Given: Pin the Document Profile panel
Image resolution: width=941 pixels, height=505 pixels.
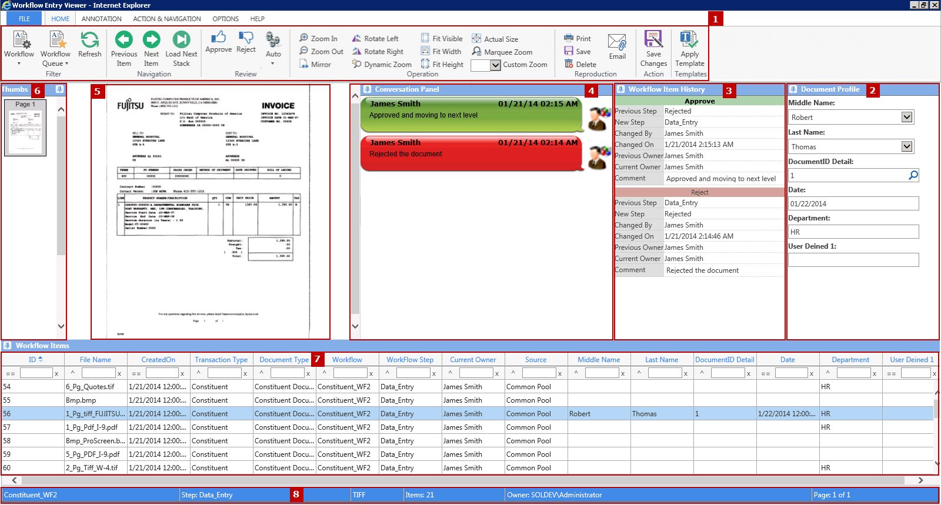Looking at the screenshot, I should [x=793, y=89].
